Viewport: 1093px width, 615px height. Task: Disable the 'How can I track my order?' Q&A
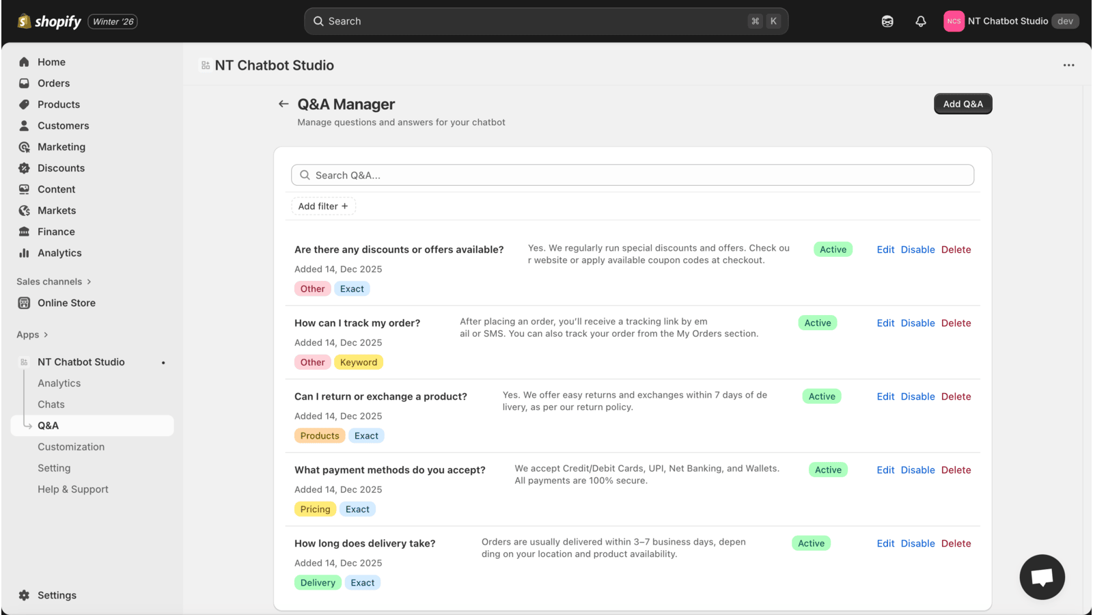917,323
